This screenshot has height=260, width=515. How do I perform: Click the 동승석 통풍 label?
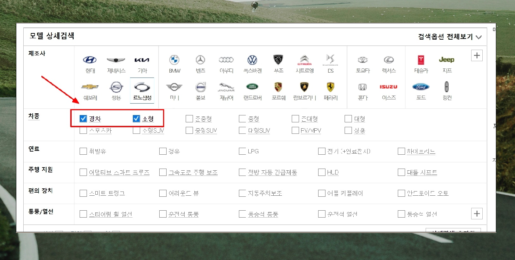263,214
